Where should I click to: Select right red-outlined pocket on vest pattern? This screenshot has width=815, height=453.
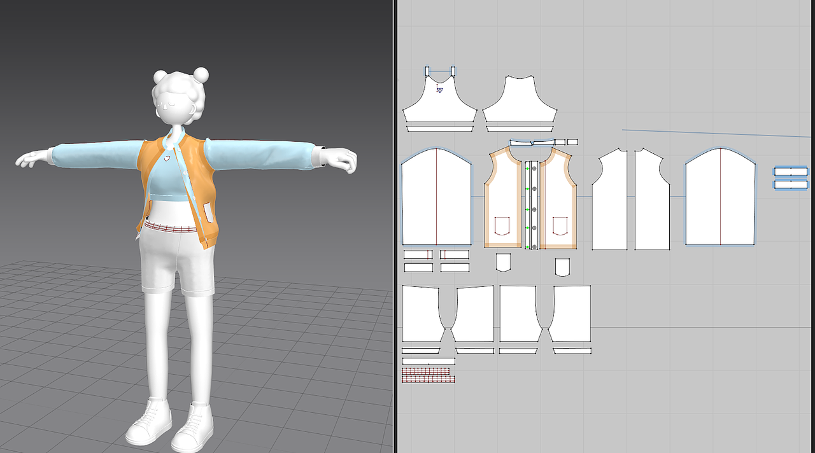tap(560, 226)
